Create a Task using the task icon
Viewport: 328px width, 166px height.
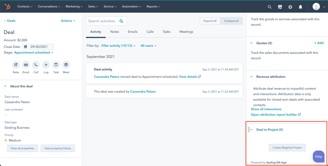56,65
